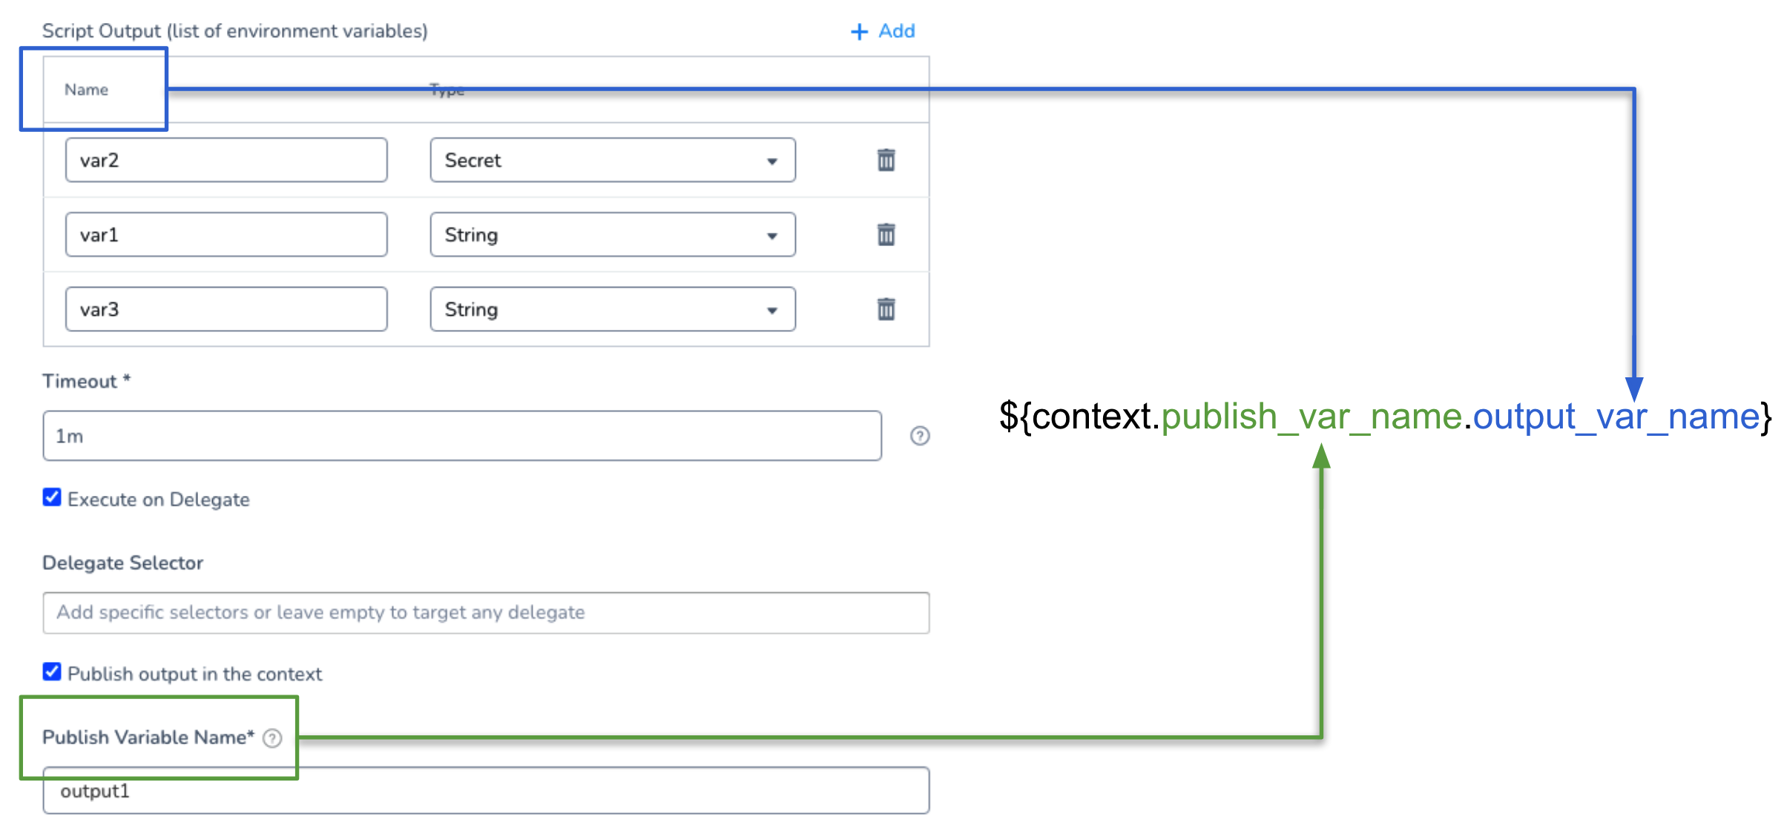Open the String type dropdown for var1
The width and height of the screenshot is (1784, 828).
point(613,235)
